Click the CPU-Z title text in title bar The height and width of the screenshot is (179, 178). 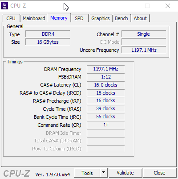click(x=18, y=6)
